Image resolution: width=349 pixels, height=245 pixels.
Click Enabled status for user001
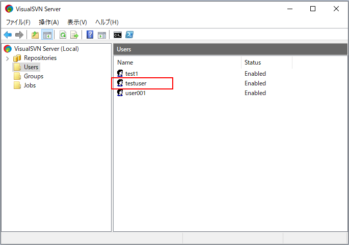tap(255, 93)
